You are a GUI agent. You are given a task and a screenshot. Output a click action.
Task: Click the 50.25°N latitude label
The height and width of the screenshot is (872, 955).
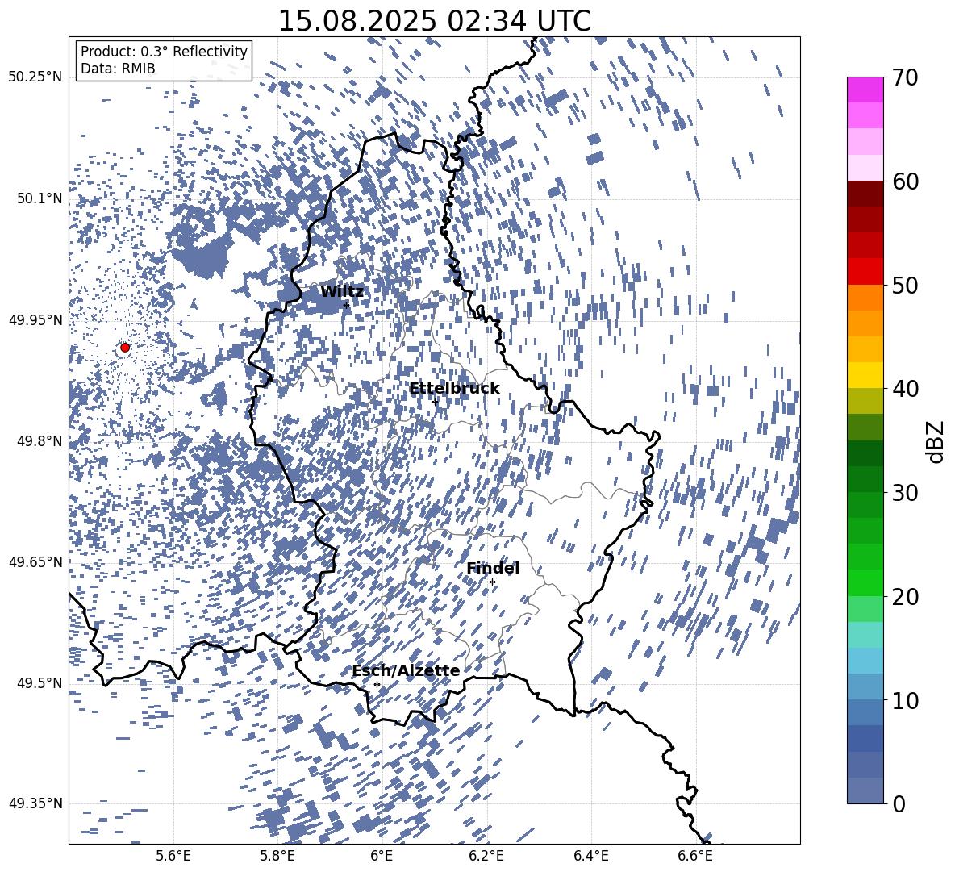click(35, 77)
